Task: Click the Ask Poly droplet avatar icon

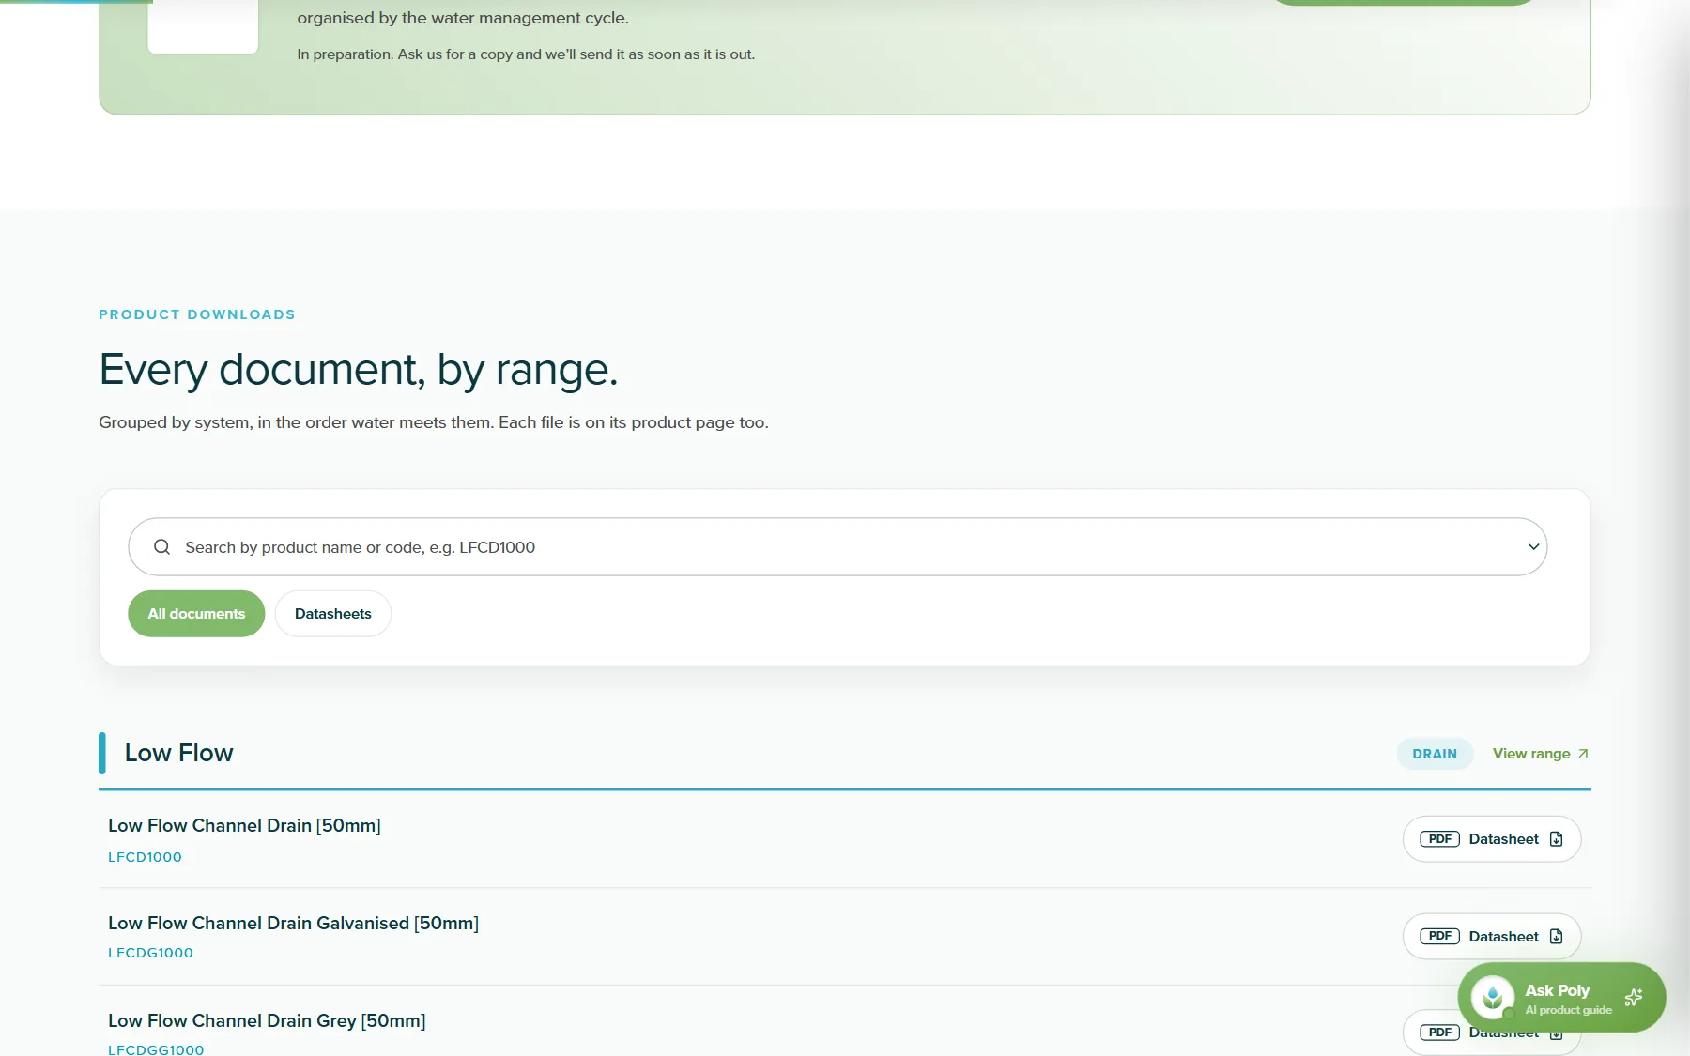Action: click(1493, 998)
